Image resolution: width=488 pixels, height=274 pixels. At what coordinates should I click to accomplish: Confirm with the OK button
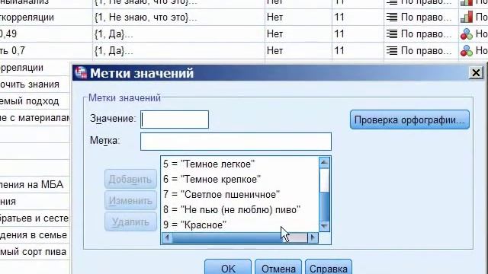pyautogui.click(x=228, y=268)
